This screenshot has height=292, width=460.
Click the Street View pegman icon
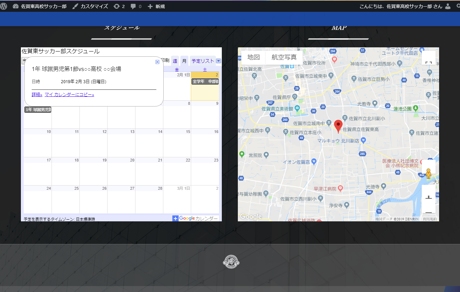(x=429, y=174)
